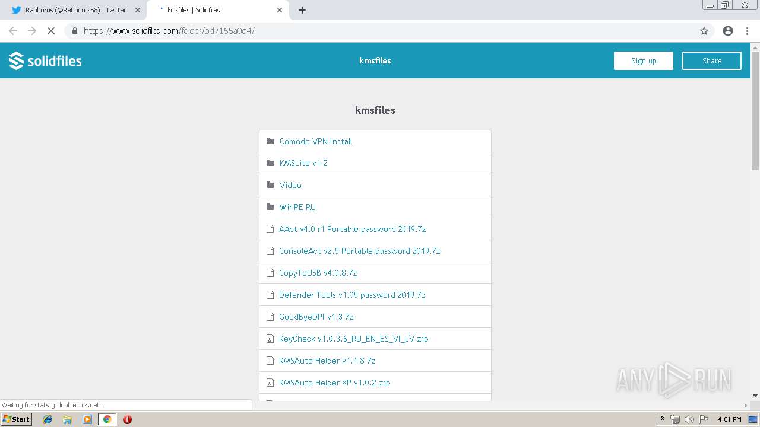The width and height of the screenshot is (760, 427).
Task: Click the folder icon beside Comodo VPN Install
Action: point(271,141)
